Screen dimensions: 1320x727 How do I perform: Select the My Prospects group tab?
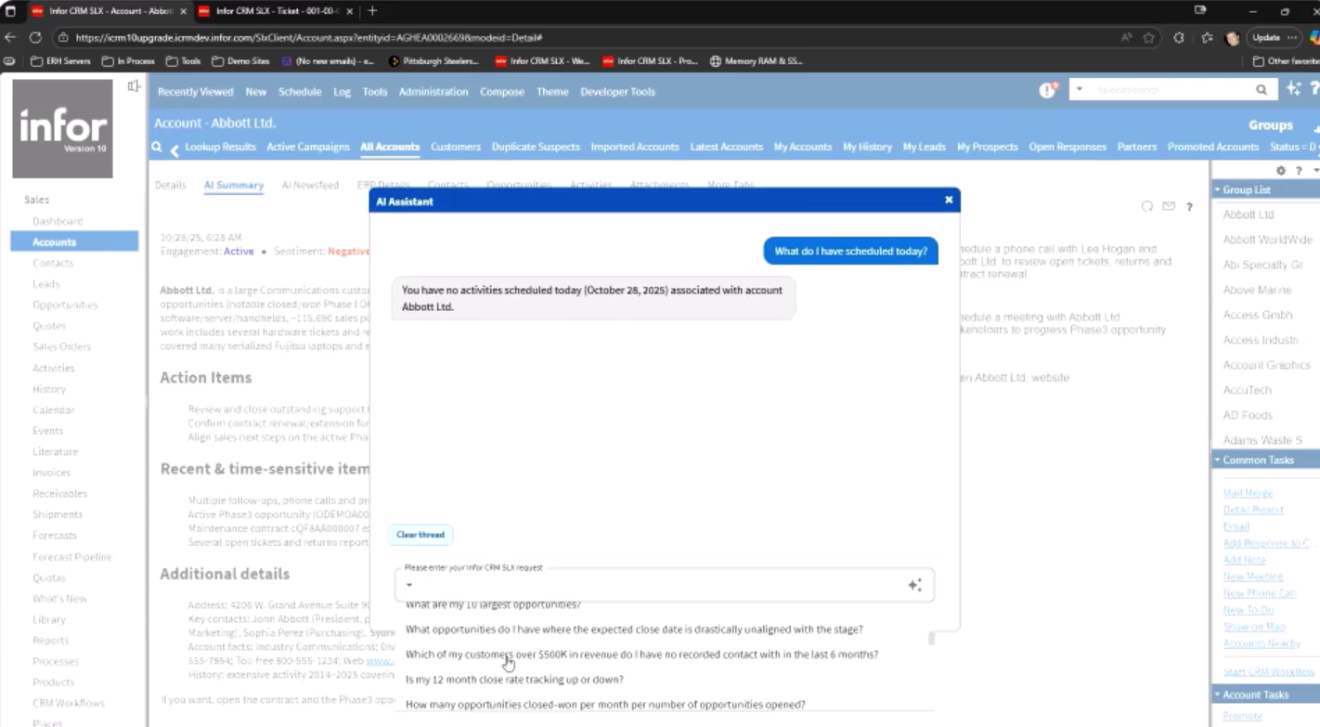(988, 147)
